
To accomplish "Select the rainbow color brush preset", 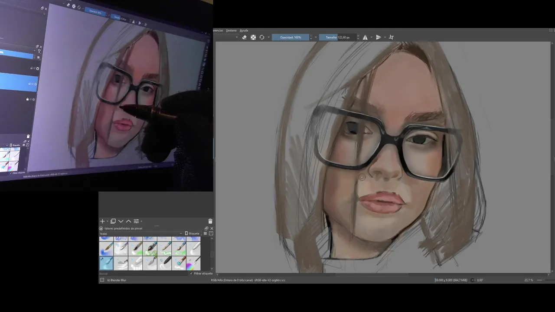I will point(193,263).
